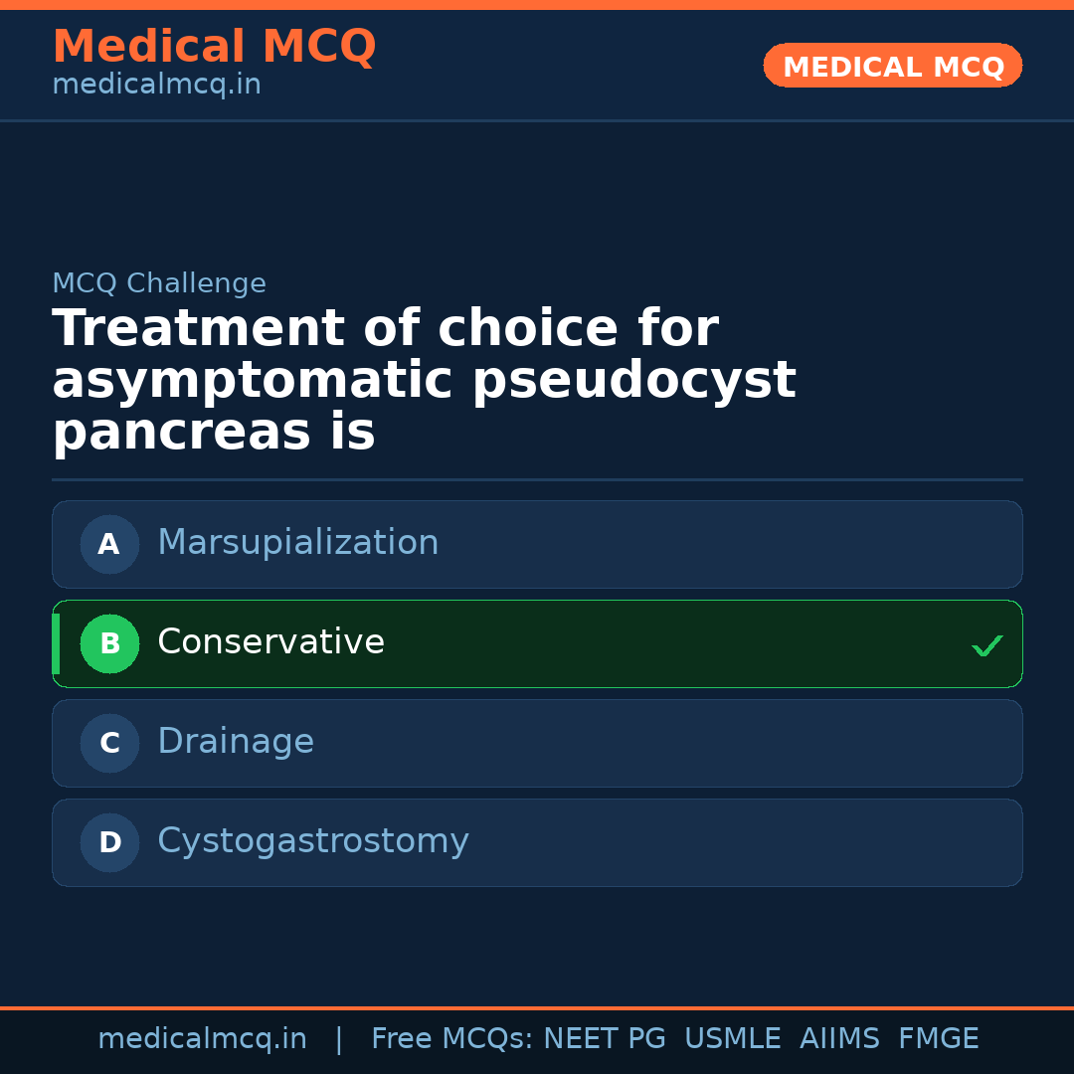Open the medicalmcq.in link under the logo
This screenshot has height=1074, width=1074.
coord(155,84)
